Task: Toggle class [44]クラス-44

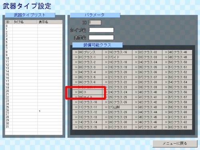Action: 147,112
